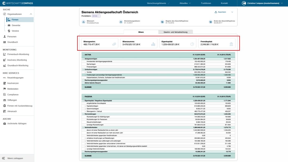288x162 pixels.
Task: Click the Neueintragungen service icon
Action: click(x=5, y=78)
